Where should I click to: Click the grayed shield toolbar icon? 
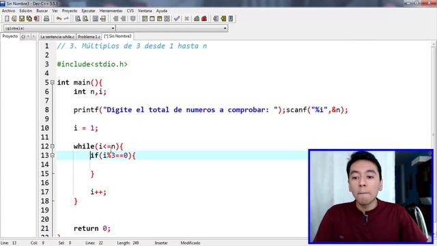point(133,18)
